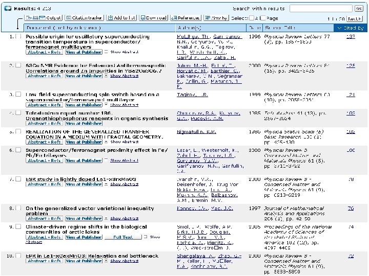Click View at Publisher for Tetrahedron report
The height and width of the screenshot is (276, 369).
[84, 124]
